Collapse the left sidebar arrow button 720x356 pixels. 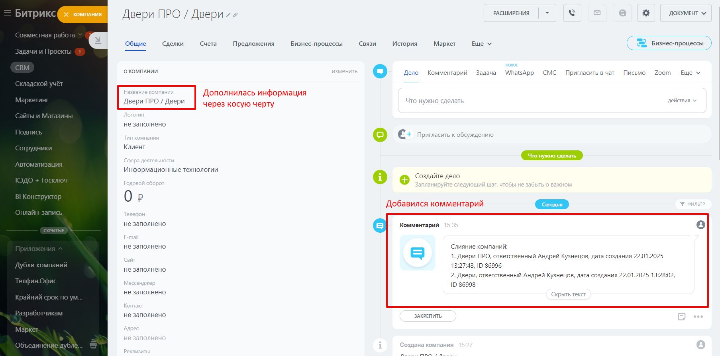[x=98, y=41]
